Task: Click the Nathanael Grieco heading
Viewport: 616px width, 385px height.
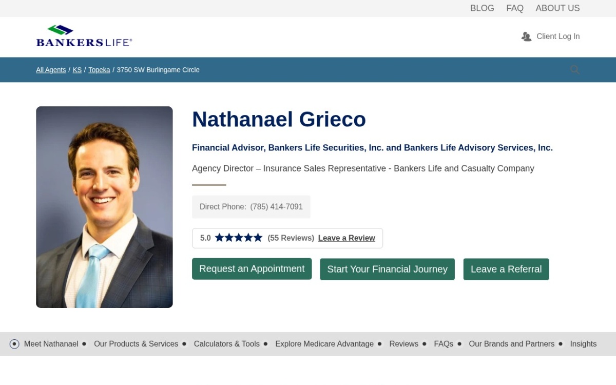Action: (279, 120)
